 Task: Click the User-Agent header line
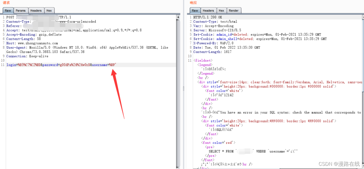point(87,50)
